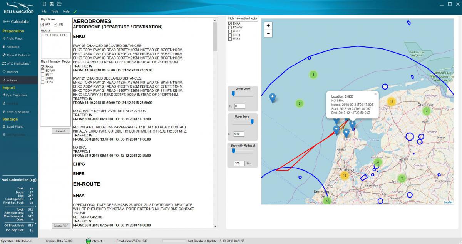Click the yellow cluster marker labeled 16

pos(345,176)
